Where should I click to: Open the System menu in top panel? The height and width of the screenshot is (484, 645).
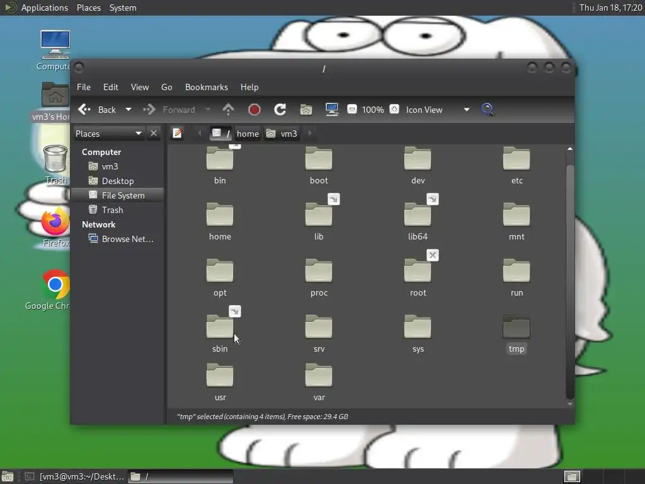[123, 8]
